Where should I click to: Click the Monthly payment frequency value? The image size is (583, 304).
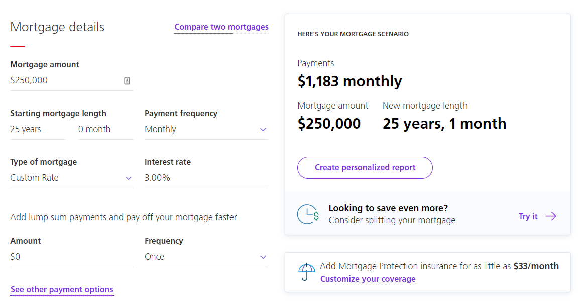pos(160,129)
